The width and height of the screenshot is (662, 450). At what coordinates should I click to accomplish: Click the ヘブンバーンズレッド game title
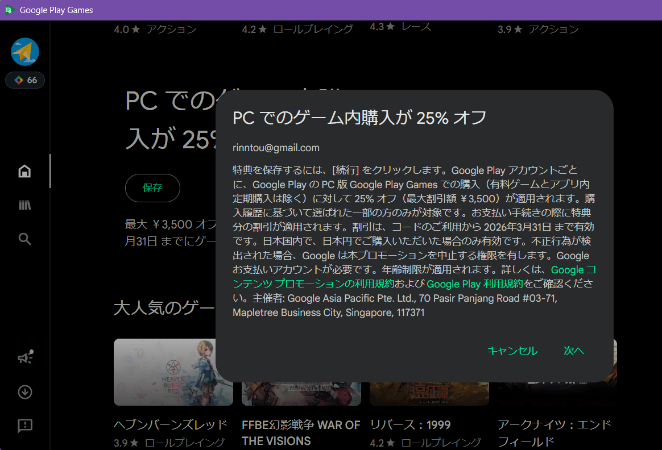tap(170, 425)
